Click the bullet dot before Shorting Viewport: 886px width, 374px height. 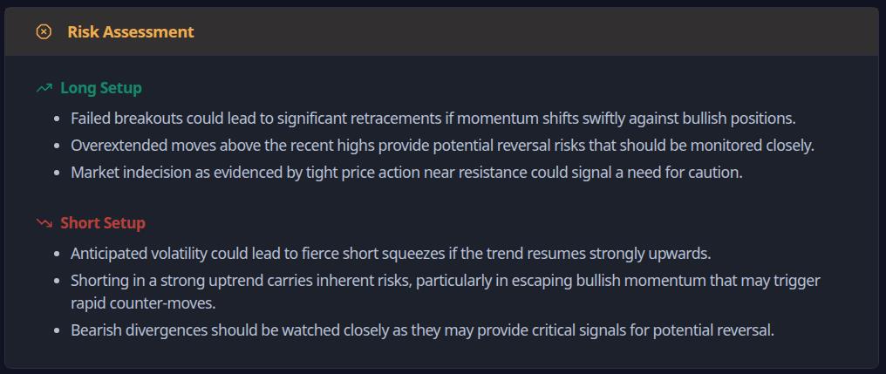point(57,282)
